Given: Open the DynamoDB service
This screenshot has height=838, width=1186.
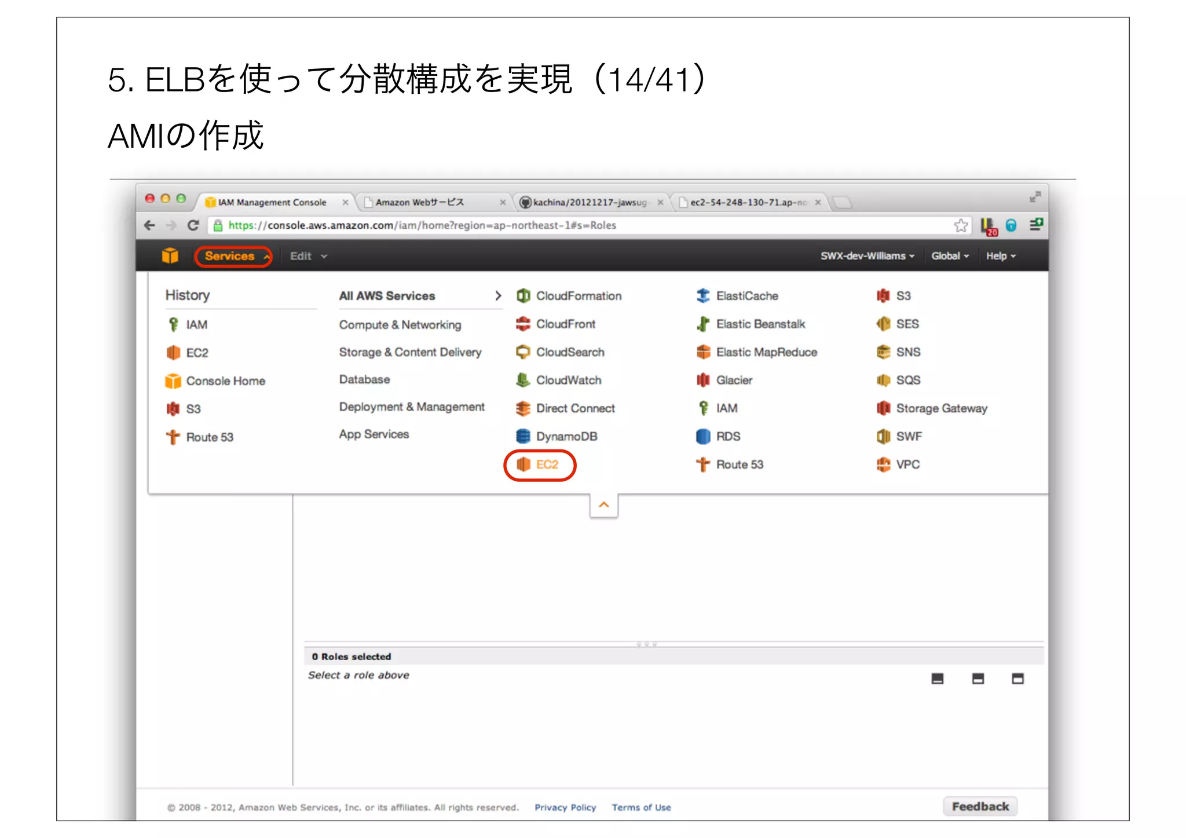Looking at the screenshot, I should (x=566, y=436).
